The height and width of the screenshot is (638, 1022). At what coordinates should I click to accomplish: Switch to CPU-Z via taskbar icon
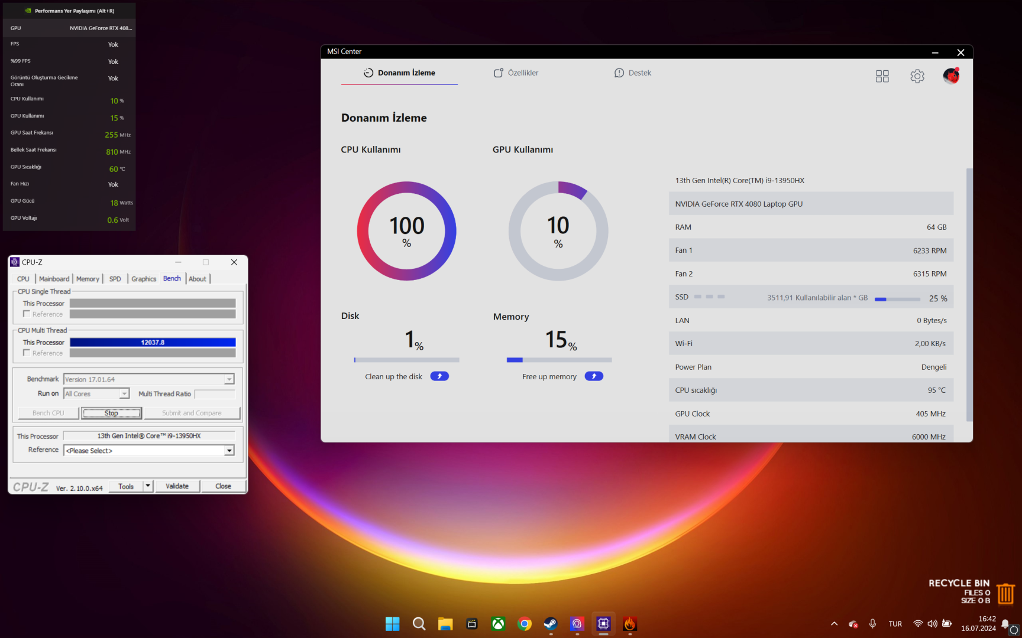603,624
